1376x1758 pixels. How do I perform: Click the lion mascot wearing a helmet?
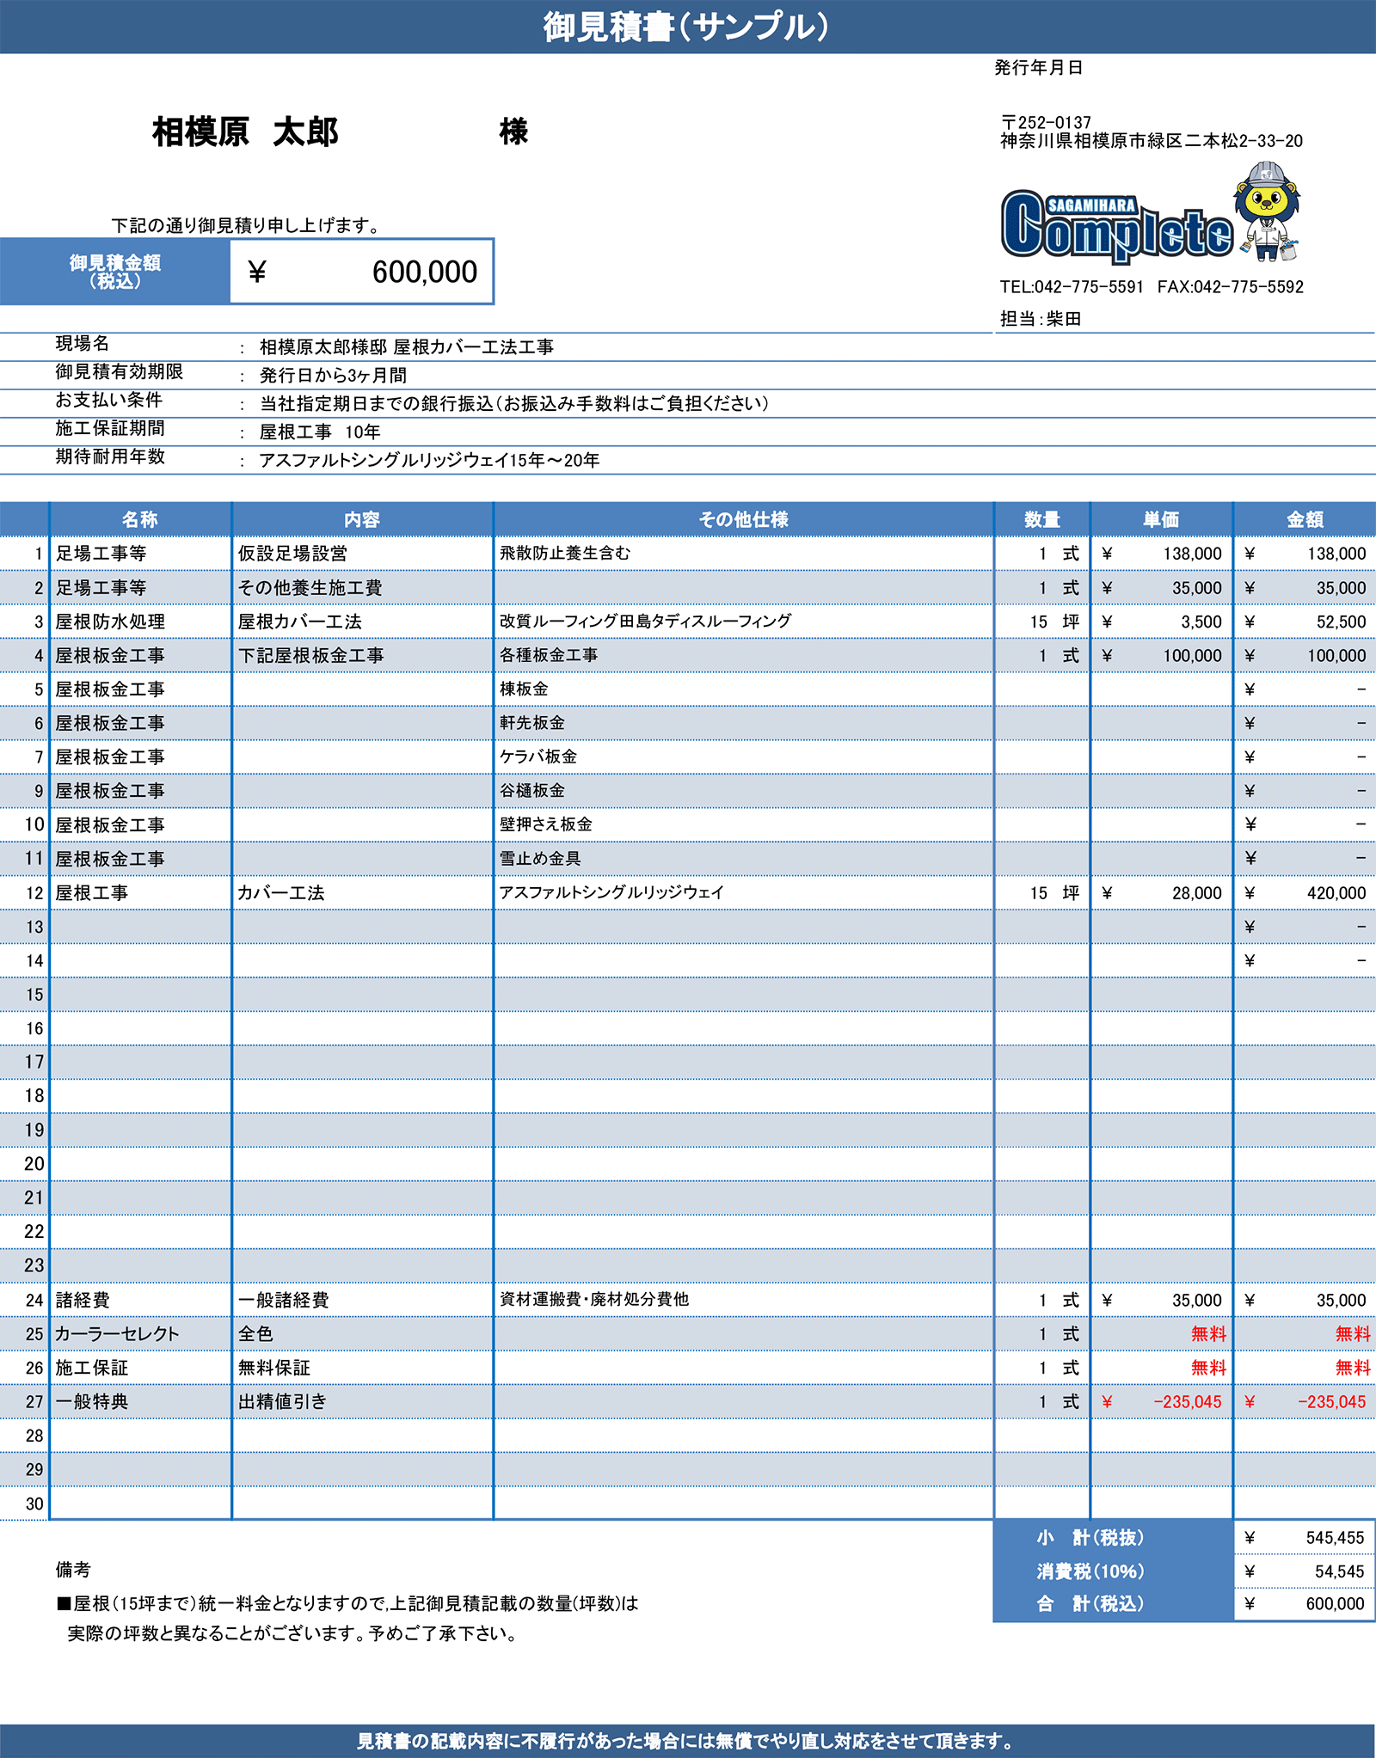click(x=1266, y=211)
